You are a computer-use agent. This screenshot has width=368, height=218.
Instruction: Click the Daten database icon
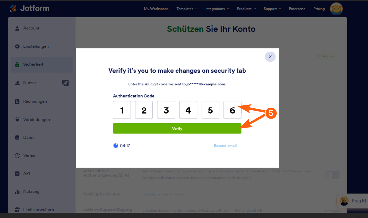[x=17, y=137]
